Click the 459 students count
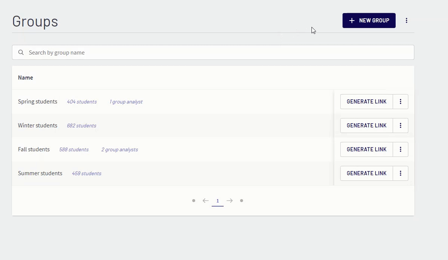This screenshot has height=260, width=448. 87,174
